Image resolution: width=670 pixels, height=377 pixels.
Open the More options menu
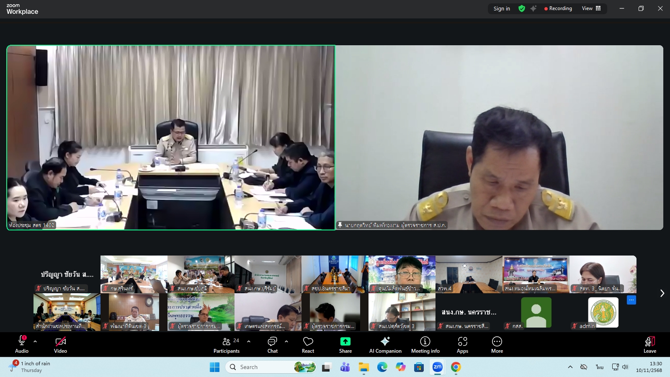(497, 344)
